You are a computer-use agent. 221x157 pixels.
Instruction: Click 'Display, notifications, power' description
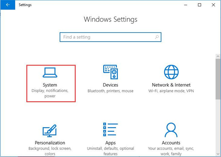coord(50,94)
